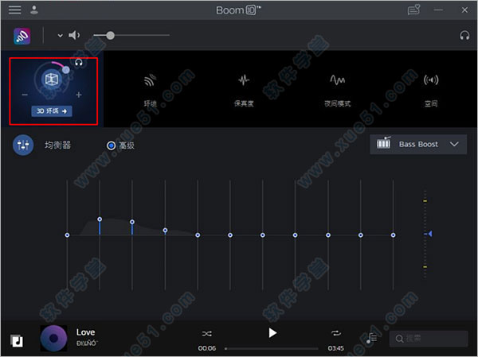This screenshot has width=478, height=357.
Task: Open the playlist queue icon
Action: click(x=372, y=338)
